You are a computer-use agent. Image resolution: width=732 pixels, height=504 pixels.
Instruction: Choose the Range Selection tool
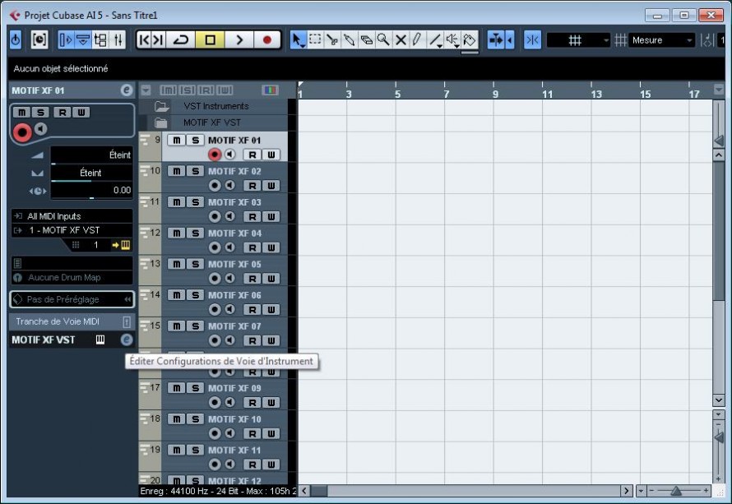pos(315,39)
